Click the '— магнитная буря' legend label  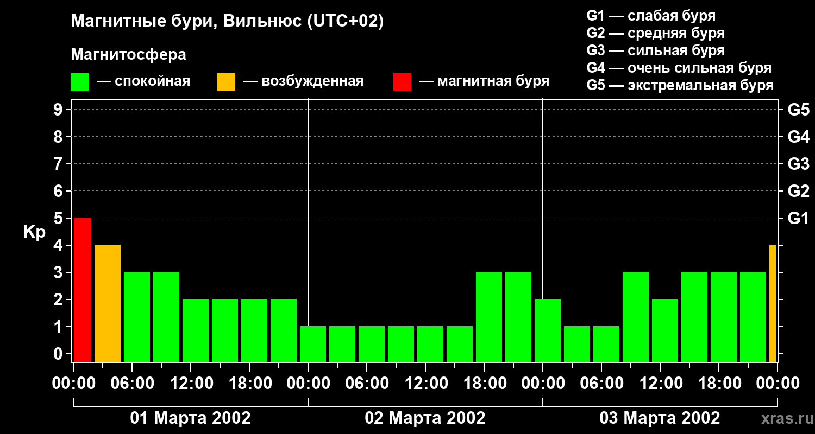pyautogui.click(x=485, y=82)
